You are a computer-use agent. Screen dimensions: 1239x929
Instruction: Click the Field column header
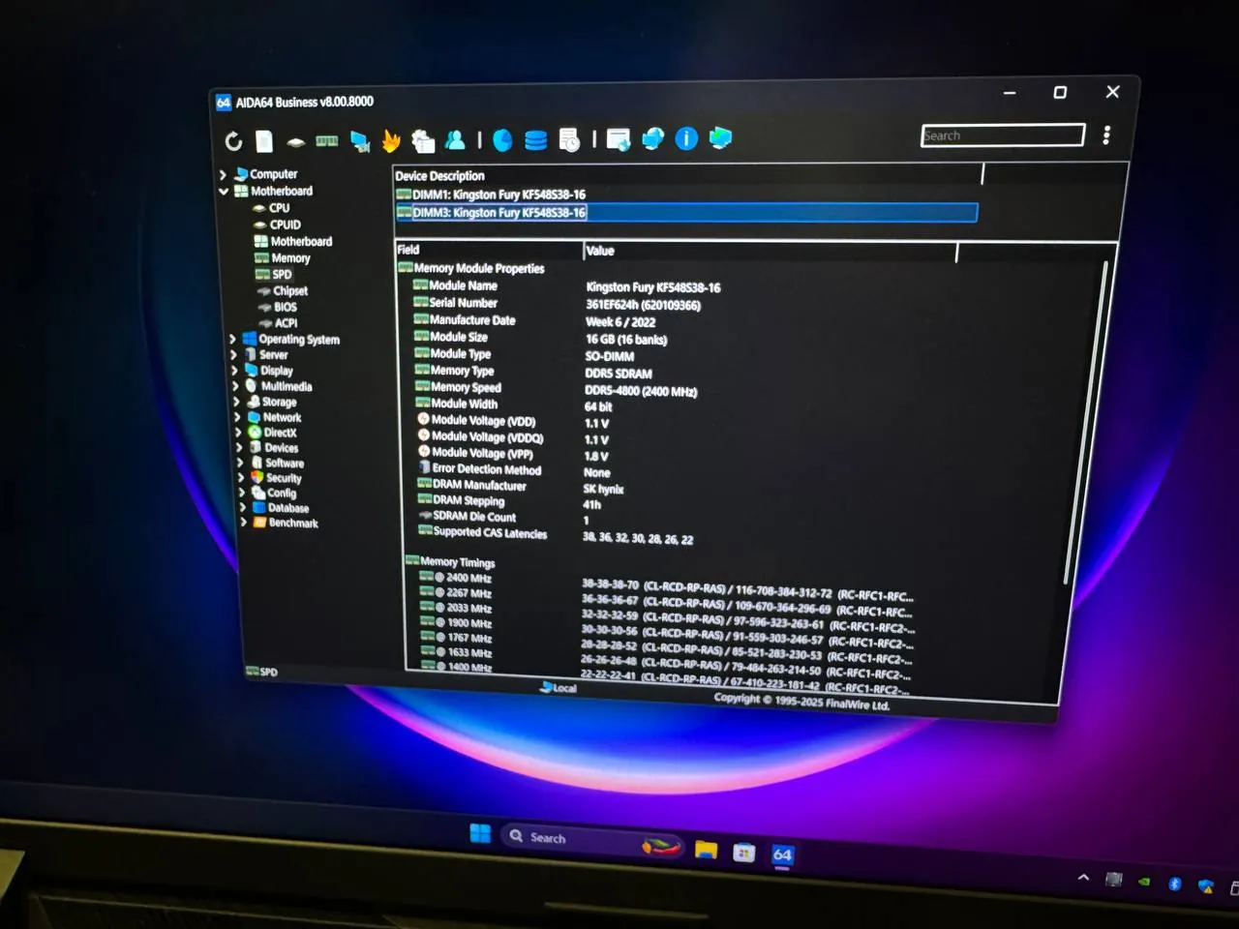click(x=488, y=250)
